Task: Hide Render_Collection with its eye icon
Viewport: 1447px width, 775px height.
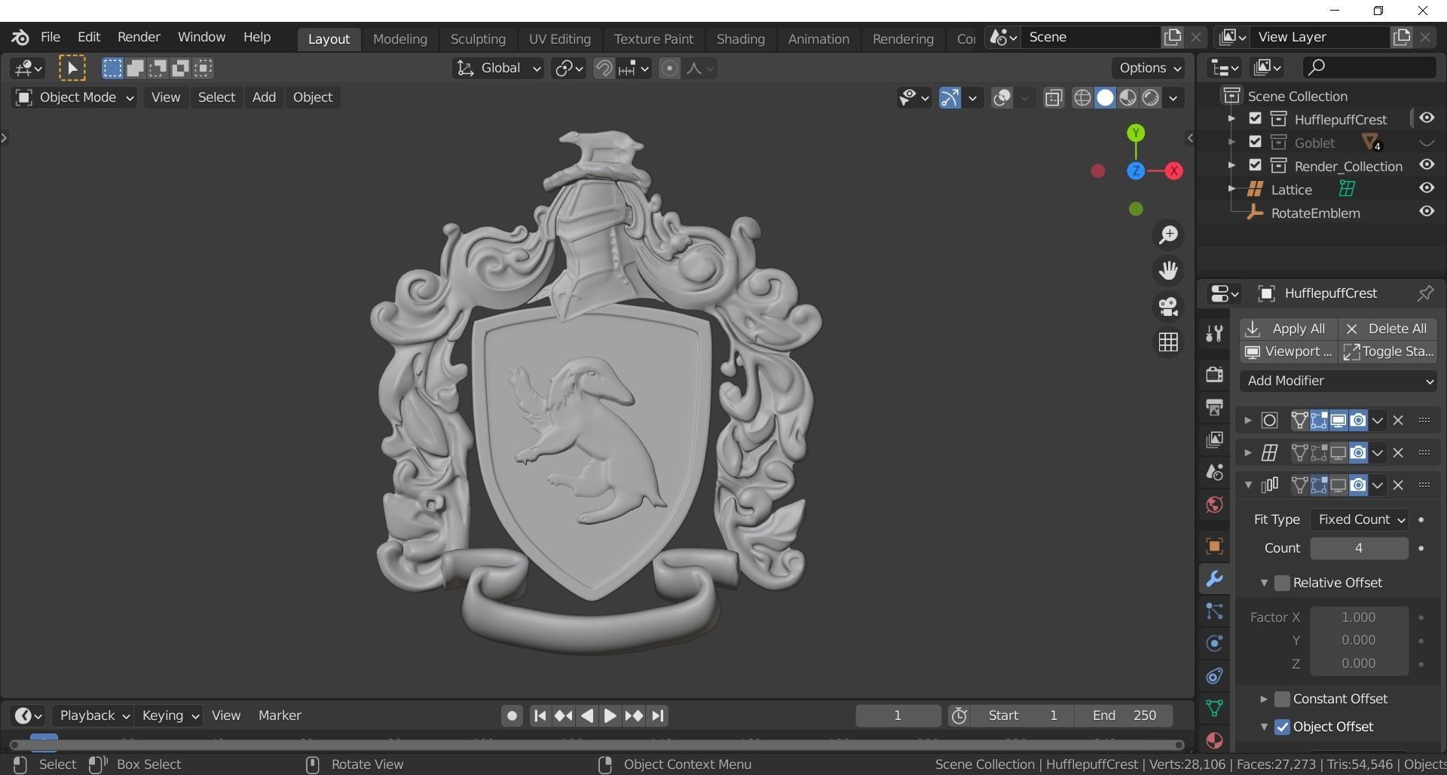Action: [x=1426, y=165]
